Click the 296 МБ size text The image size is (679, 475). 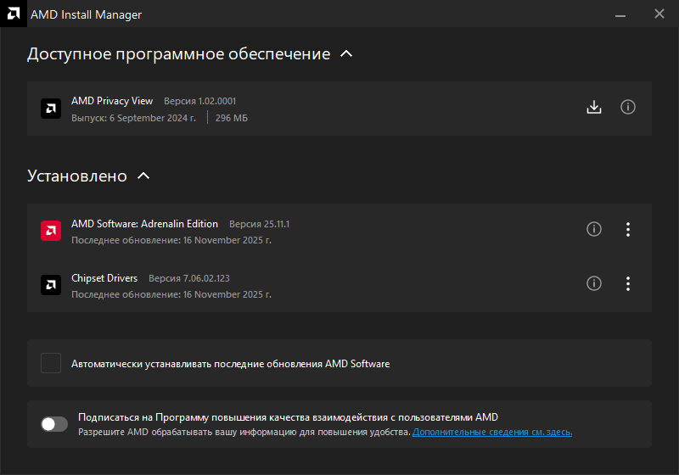click(x=232, y=118)
